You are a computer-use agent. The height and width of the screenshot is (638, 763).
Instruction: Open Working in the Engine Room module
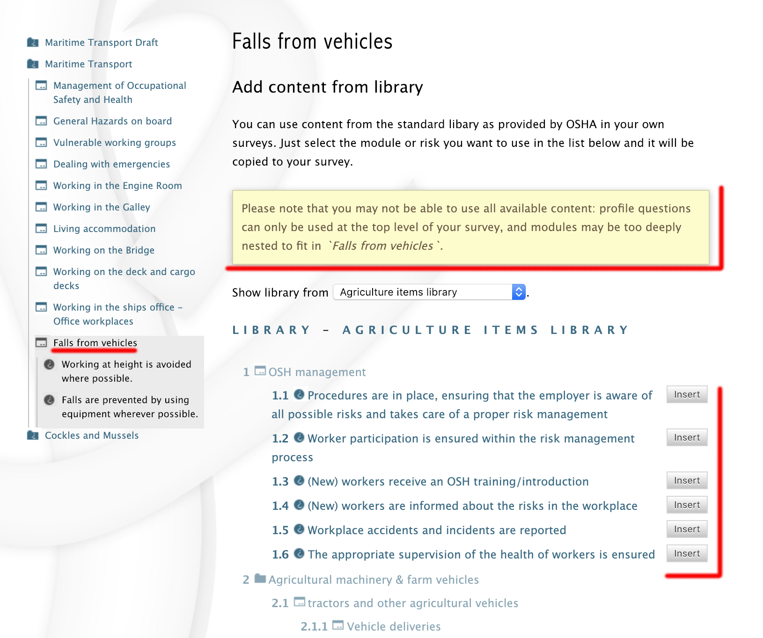coord(117,186)
